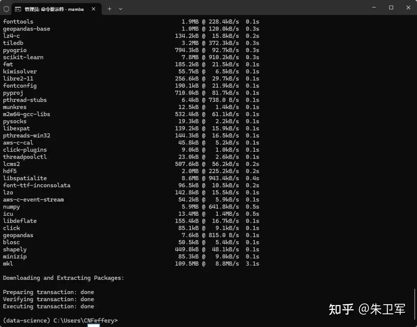This screenshot has height=327, width=417.
Task: Close the mamba terminal tab
Action: pyautogui.click(x=93, y=9)
